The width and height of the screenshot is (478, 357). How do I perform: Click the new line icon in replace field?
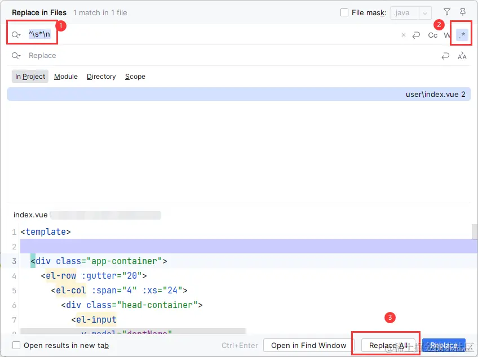[445, 56]
